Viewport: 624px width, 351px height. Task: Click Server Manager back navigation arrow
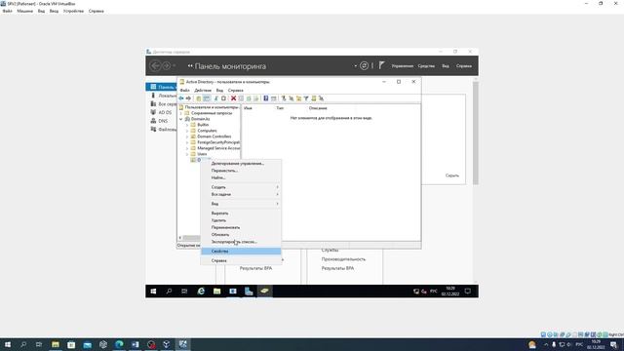155,65
